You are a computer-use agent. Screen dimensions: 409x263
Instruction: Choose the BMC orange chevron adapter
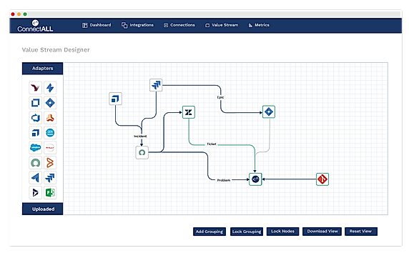coord(50,163)
